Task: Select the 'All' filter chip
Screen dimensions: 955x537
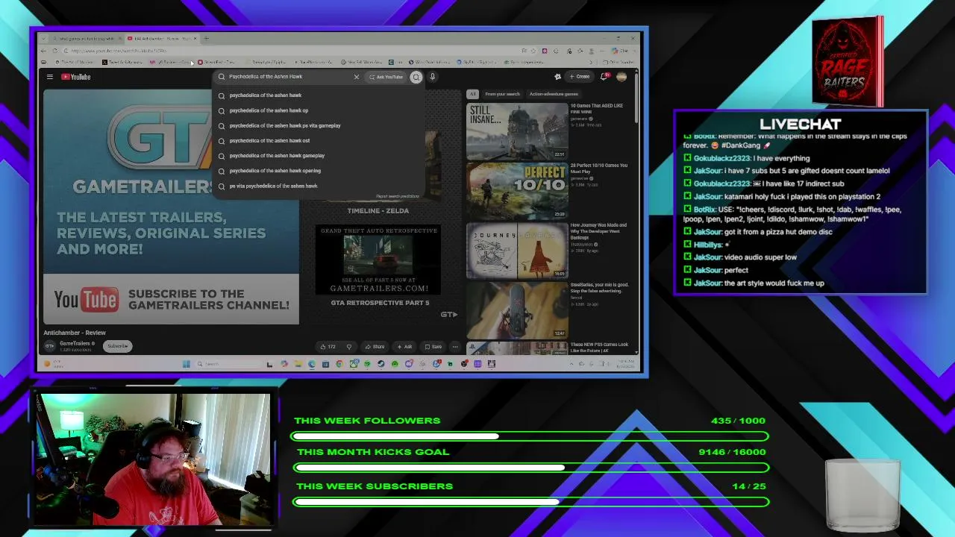Action: point(472,94)
